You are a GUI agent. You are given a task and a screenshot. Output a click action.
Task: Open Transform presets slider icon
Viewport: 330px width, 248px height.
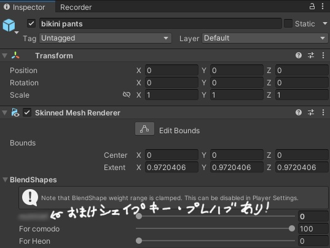coord(311,55)
